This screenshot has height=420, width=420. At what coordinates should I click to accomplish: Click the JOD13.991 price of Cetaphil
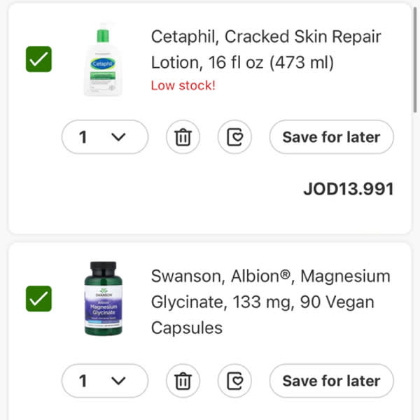349,189
